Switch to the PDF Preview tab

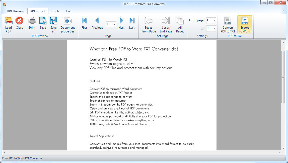pyautogui.click(x=16, y=11)
